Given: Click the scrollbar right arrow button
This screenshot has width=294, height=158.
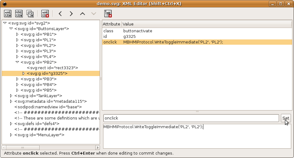Looking at the screenshot, I should tap(97, 147).
